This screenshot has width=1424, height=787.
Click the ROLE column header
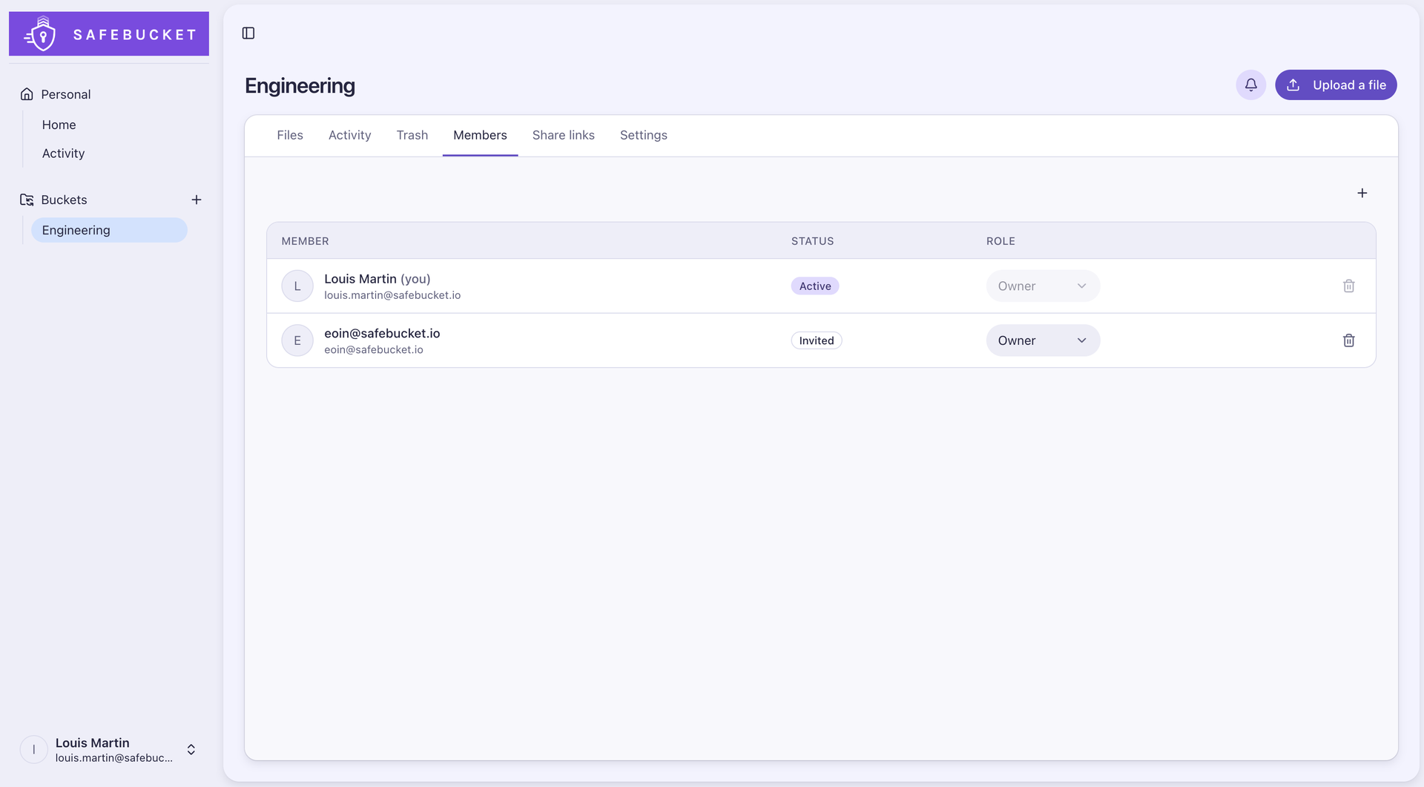(x=1001, y=241)
